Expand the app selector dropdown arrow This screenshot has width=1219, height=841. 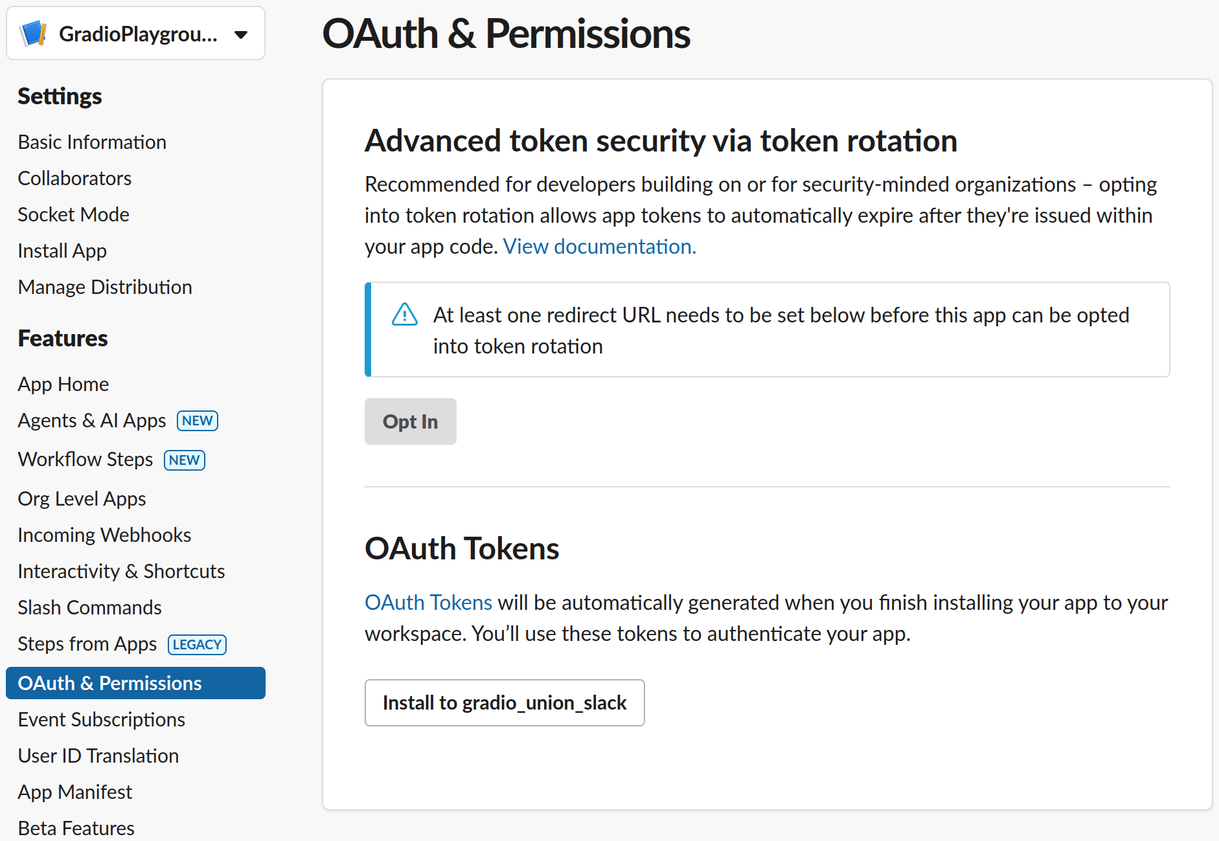tap(241, 34)
